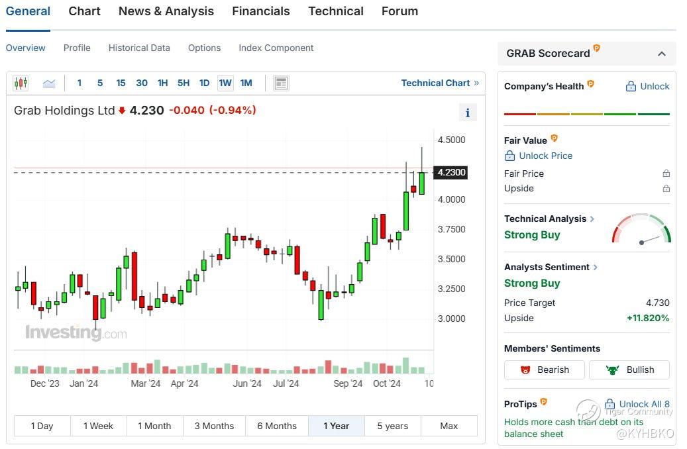Go to the Index Component sub-tab
The image size is (687, 449).
pos(276,48)
